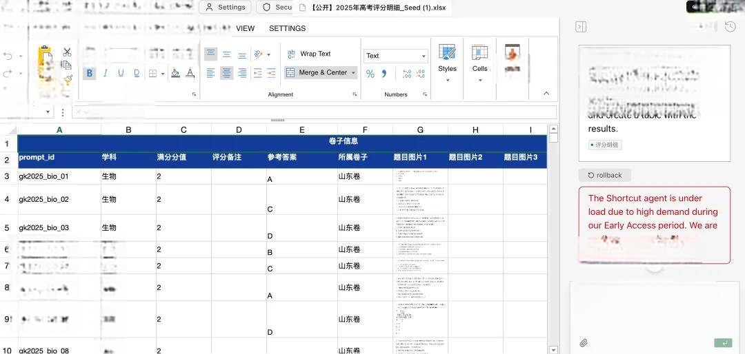Screen dimensions: 745x354
Task: Click the Undo arrow icon
Action: [x=8, y=56]
